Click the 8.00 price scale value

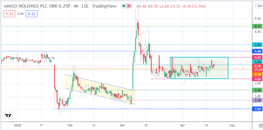pos(258,31)
